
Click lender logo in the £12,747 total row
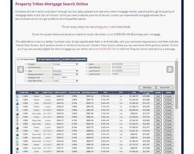click(x=17, y=145)
